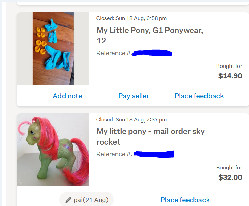Click the $32.00 purchase price
The image size is (249, 206).
[x=230, y=177]
